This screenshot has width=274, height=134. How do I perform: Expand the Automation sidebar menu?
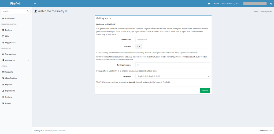[10, 60]
